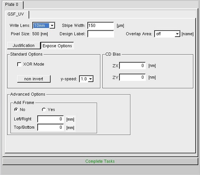Click the Top/Bottom frame size field
The width and height of the screenshot is (200, 175).
point(51,127)
